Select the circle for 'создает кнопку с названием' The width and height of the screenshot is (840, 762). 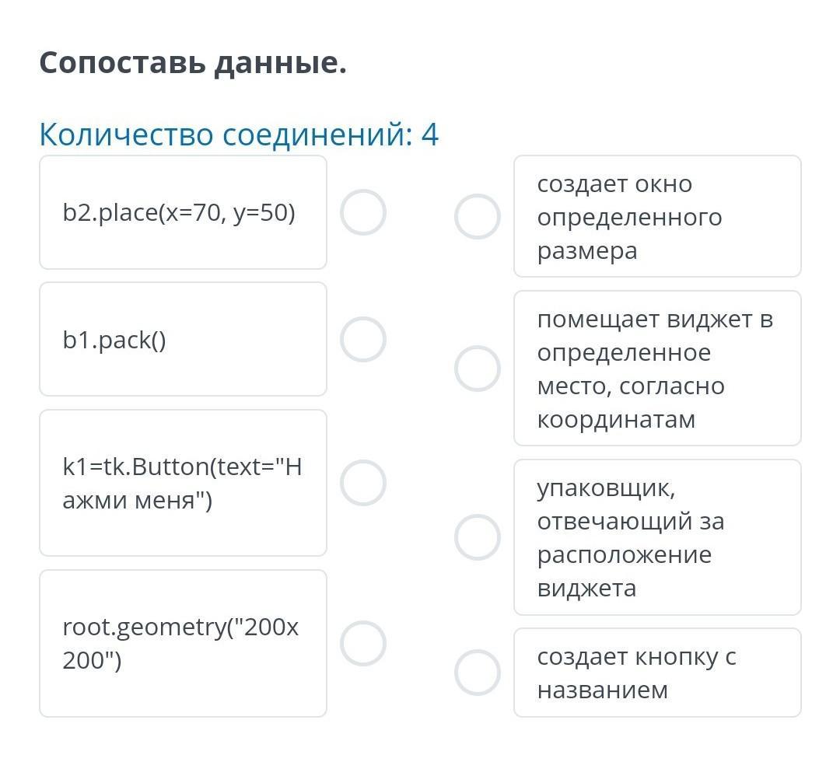pyautogui.click(x=477, y=673)
